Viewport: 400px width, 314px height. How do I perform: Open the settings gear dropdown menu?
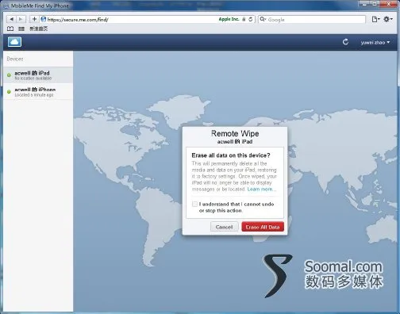click(x=388, y=19)
